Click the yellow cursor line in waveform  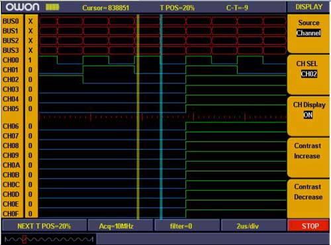(x=138, y=117)
